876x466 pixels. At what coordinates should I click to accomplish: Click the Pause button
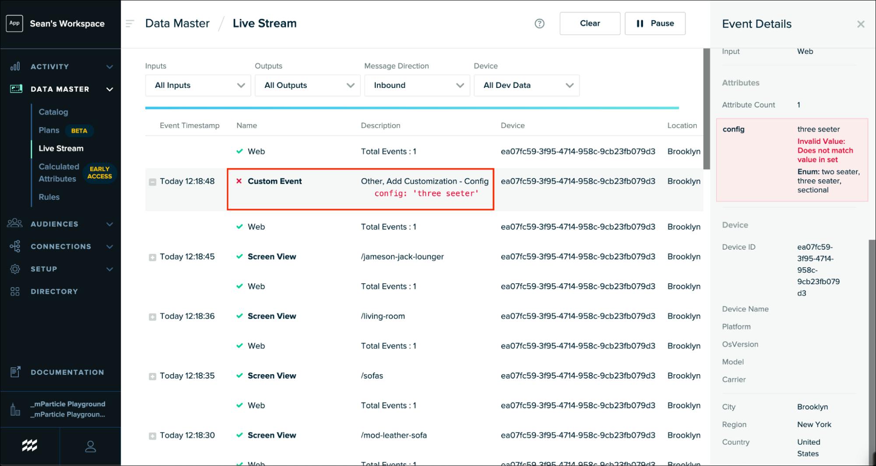pos(655,24)
